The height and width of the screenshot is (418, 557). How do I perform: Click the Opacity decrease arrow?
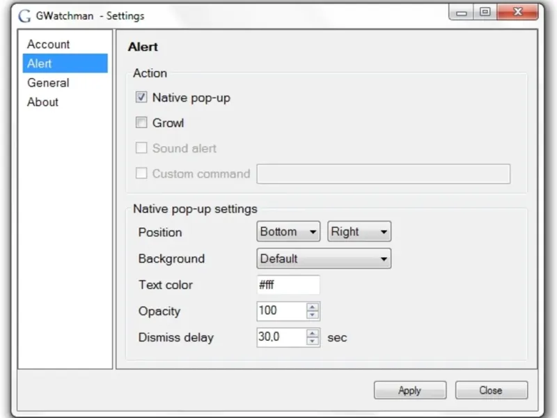313,315
